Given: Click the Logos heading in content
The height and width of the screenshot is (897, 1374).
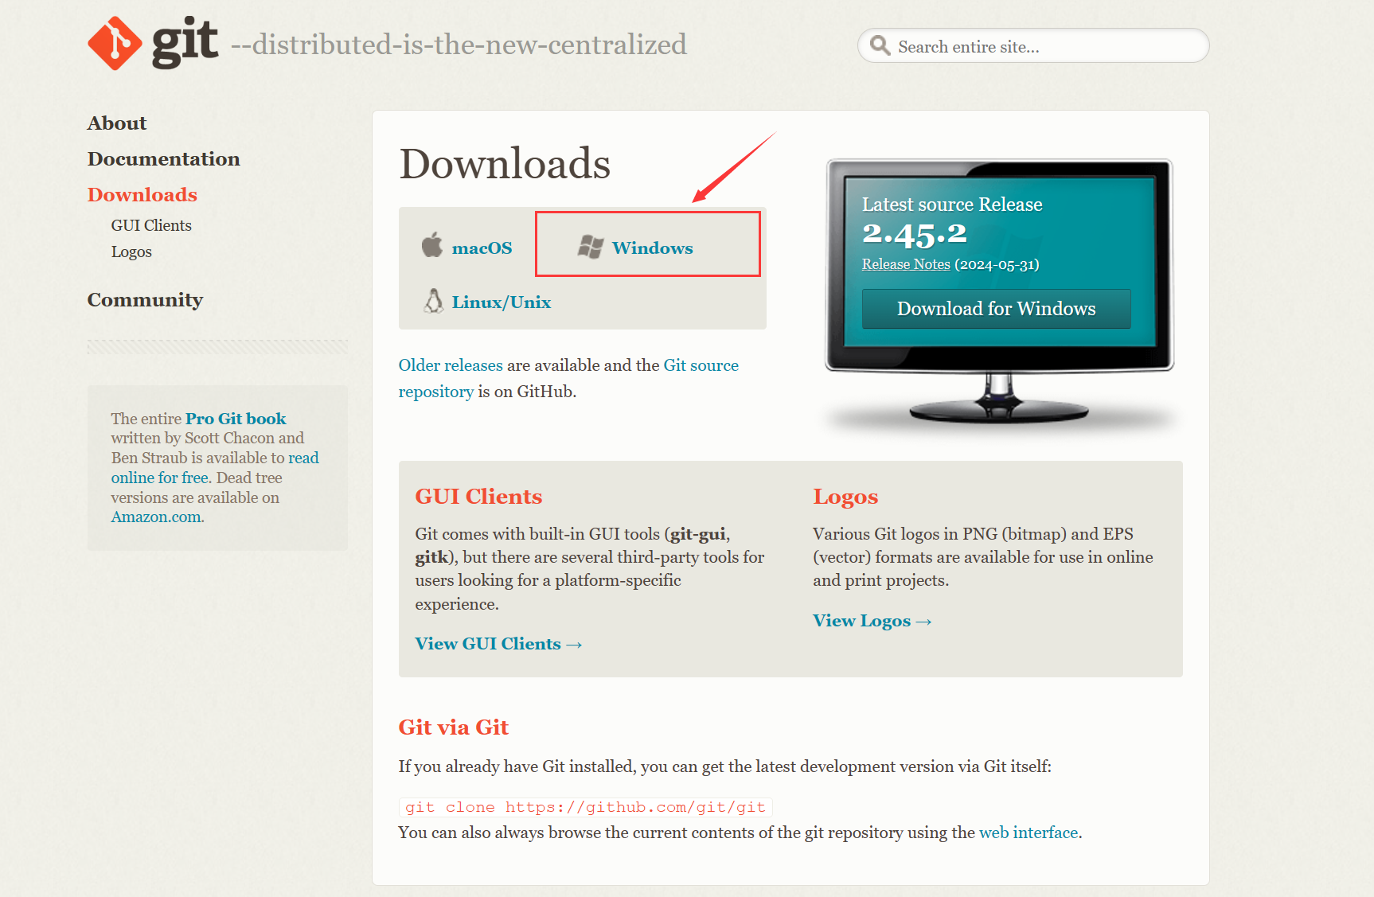Looking at the screenshot, I should (845, 497).
